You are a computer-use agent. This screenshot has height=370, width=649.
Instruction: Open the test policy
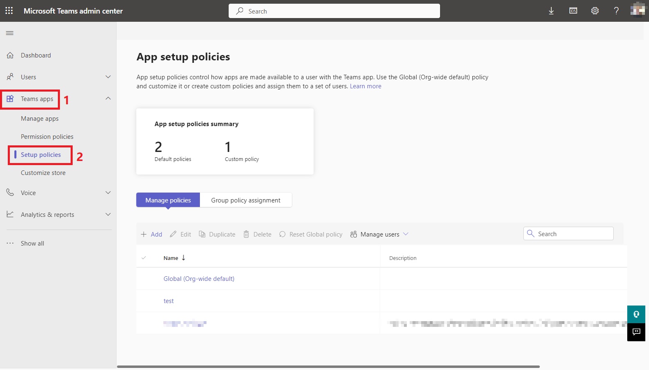[x=168, y=301]
